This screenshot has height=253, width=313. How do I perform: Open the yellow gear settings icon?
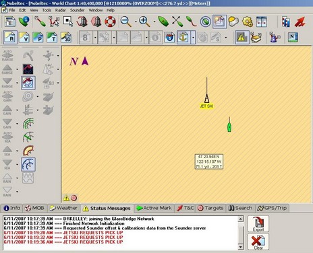click(248, 22)
